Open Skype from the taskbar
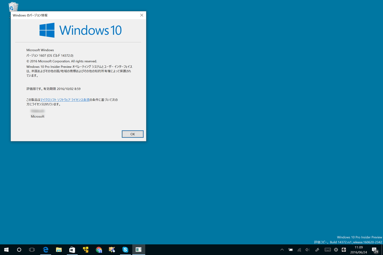 click(x=125, y=250)
